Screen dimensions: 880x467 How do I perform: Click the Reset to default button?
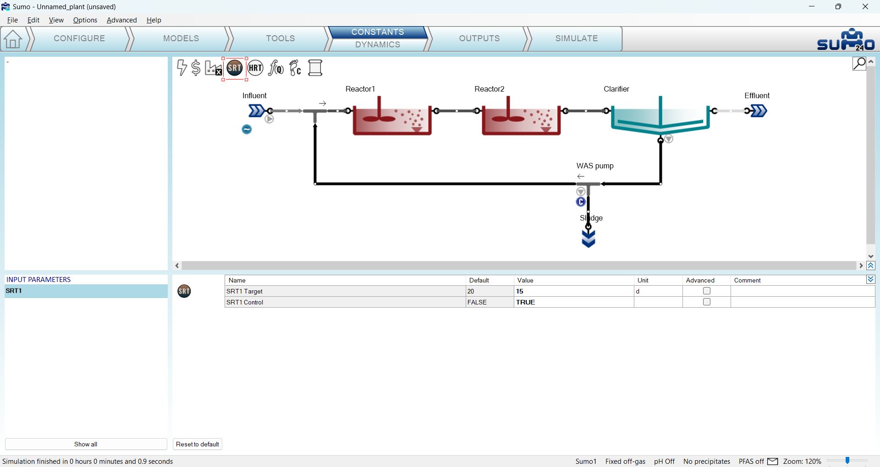(198, 444)
